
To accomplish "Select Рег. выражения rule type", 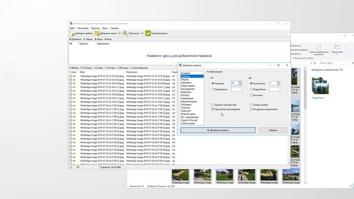I will (192, 117).
